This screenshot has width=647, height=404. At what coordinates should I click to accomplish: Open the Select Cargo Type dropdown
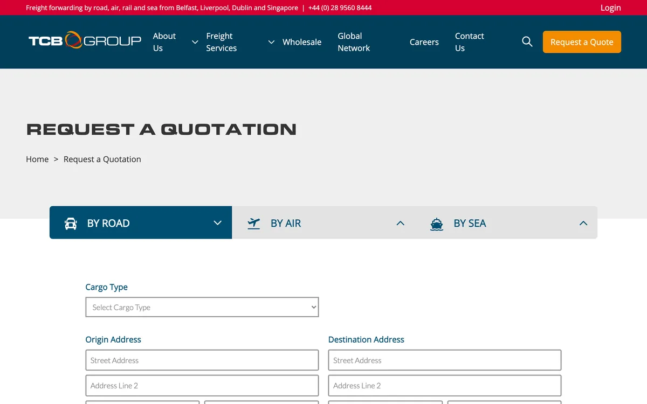[x=202, y=307]
